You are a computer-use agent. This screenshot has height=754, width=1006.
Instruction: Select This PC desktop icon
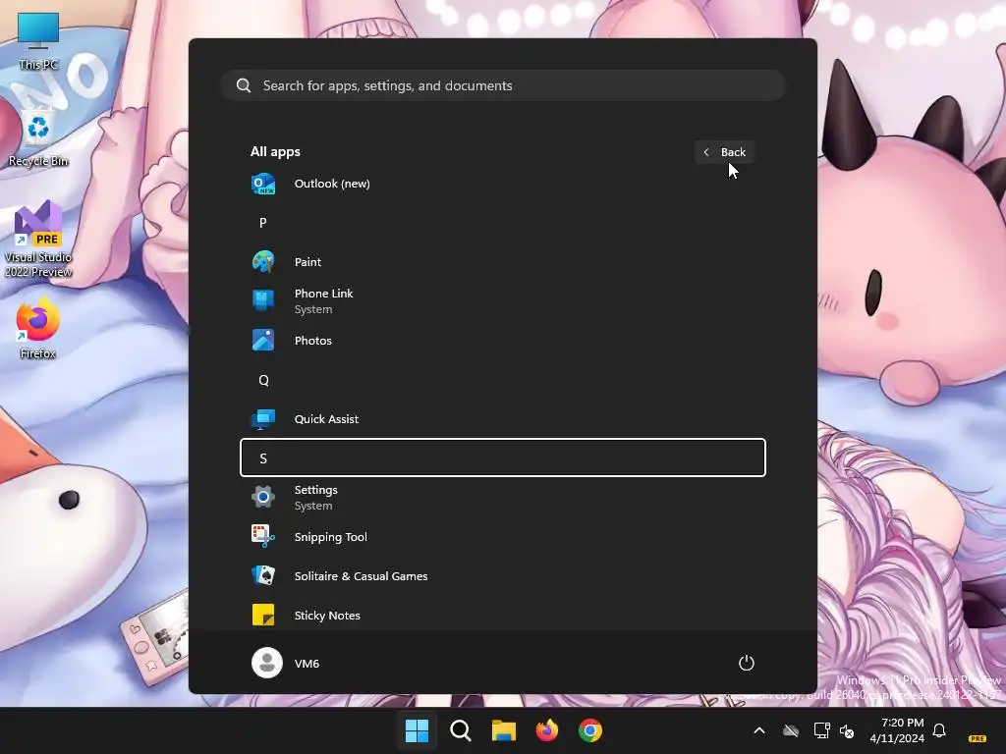38,41
